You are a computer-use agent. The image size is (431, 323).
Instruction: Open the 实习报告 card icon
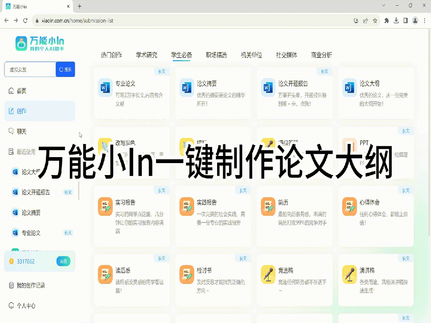coord(105,206)
